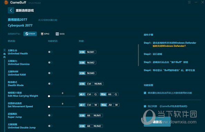Check the auto-enable last used functions checkbox

[x=145, y=93]
